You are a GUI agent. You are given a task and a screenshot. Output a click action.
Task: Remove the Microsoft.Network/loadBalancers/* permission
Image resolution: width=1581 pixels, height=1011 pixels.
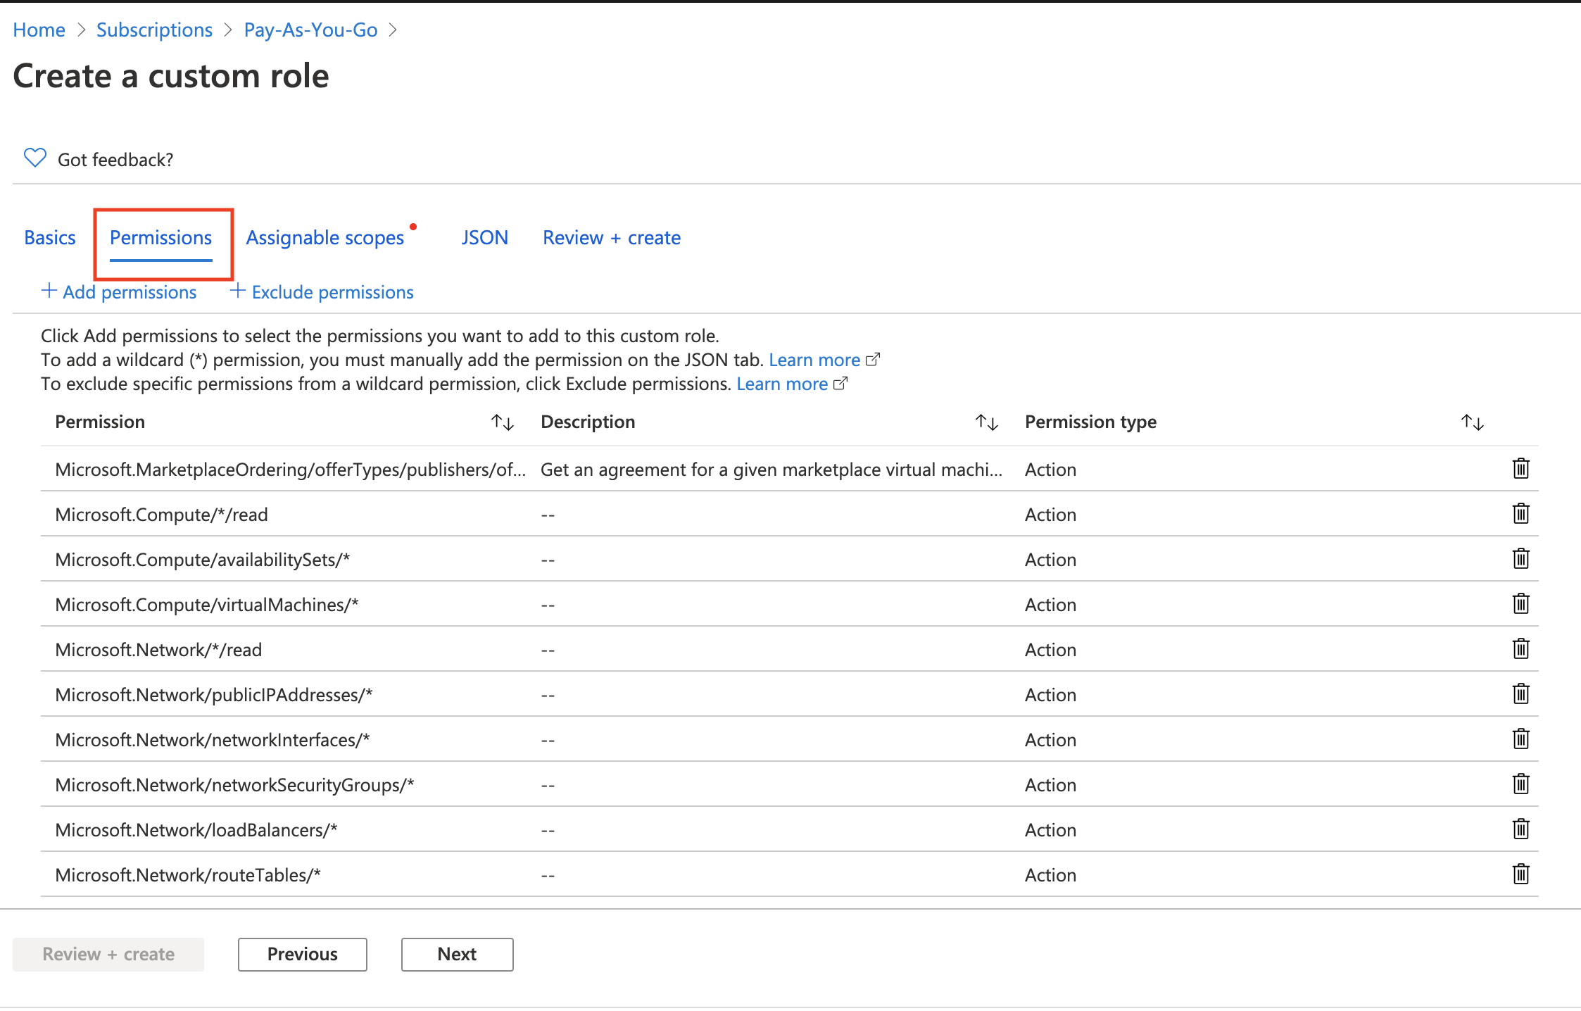pos(1520,829)
